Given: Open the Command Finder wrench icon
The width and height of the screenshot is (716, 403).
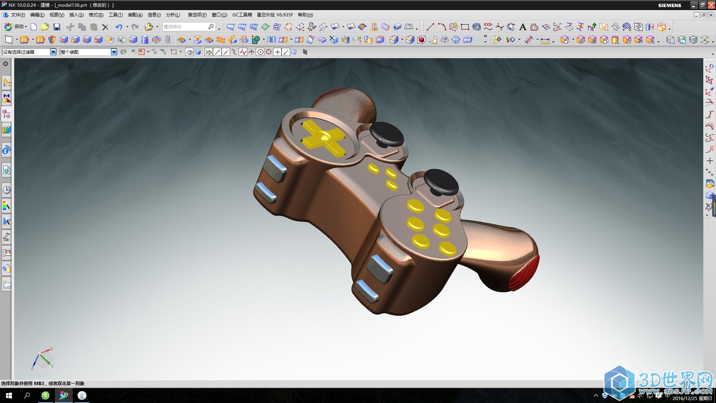Looking at the screenshot, I should pyautogui.click(x=149, y=26).
